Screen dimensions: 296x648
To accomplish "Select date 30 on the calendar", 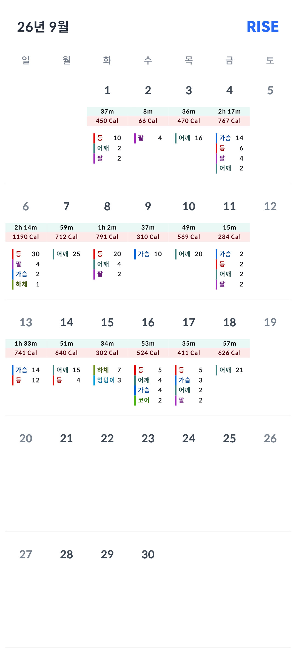I will point(148,555).
